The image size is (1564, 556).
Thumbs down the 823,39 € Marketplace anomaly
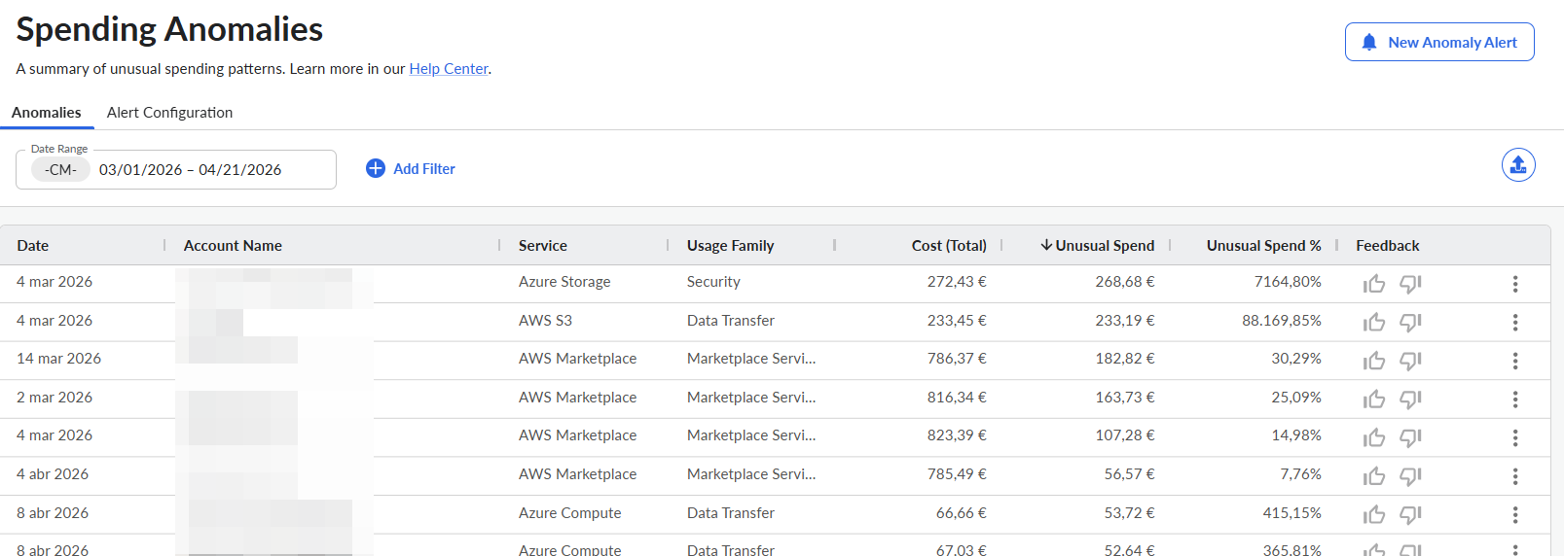tap(1410, 437)
